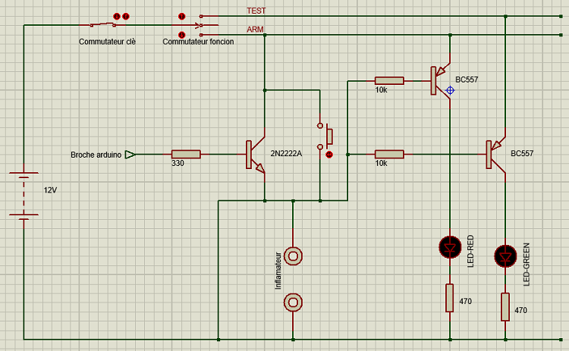This screenshot has height=351, width=569.
Task: Select the 470 resistor below LED-RED
Action: (x=450, y=298)
